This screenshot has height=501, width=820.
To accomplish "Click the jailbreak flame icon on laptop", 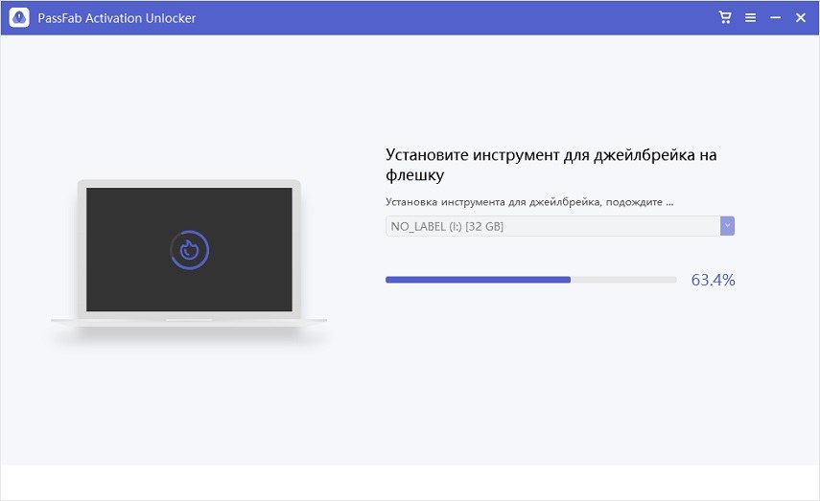I will click(x=189, y=250).
